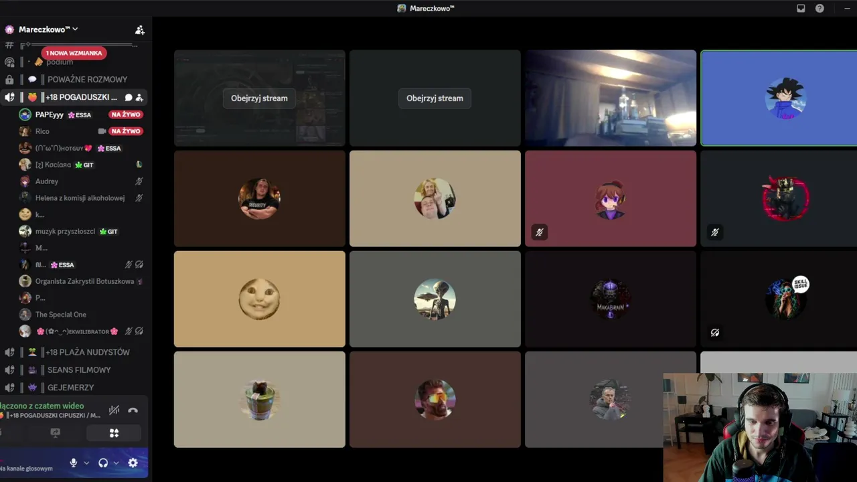Select the tile with red-ringed dark avatar

[779, 198]
